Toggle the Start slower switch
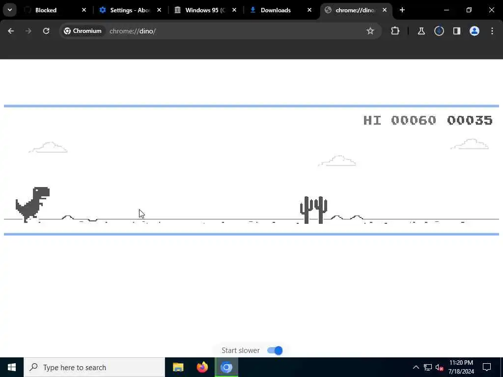Screen dimensions: 503x377 coord(275,350)
